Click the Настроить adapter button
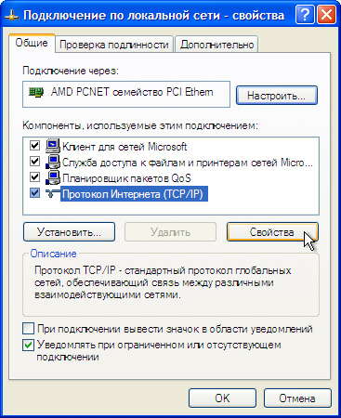The height and width of the screenshot is (418, 341). [277, 96]
